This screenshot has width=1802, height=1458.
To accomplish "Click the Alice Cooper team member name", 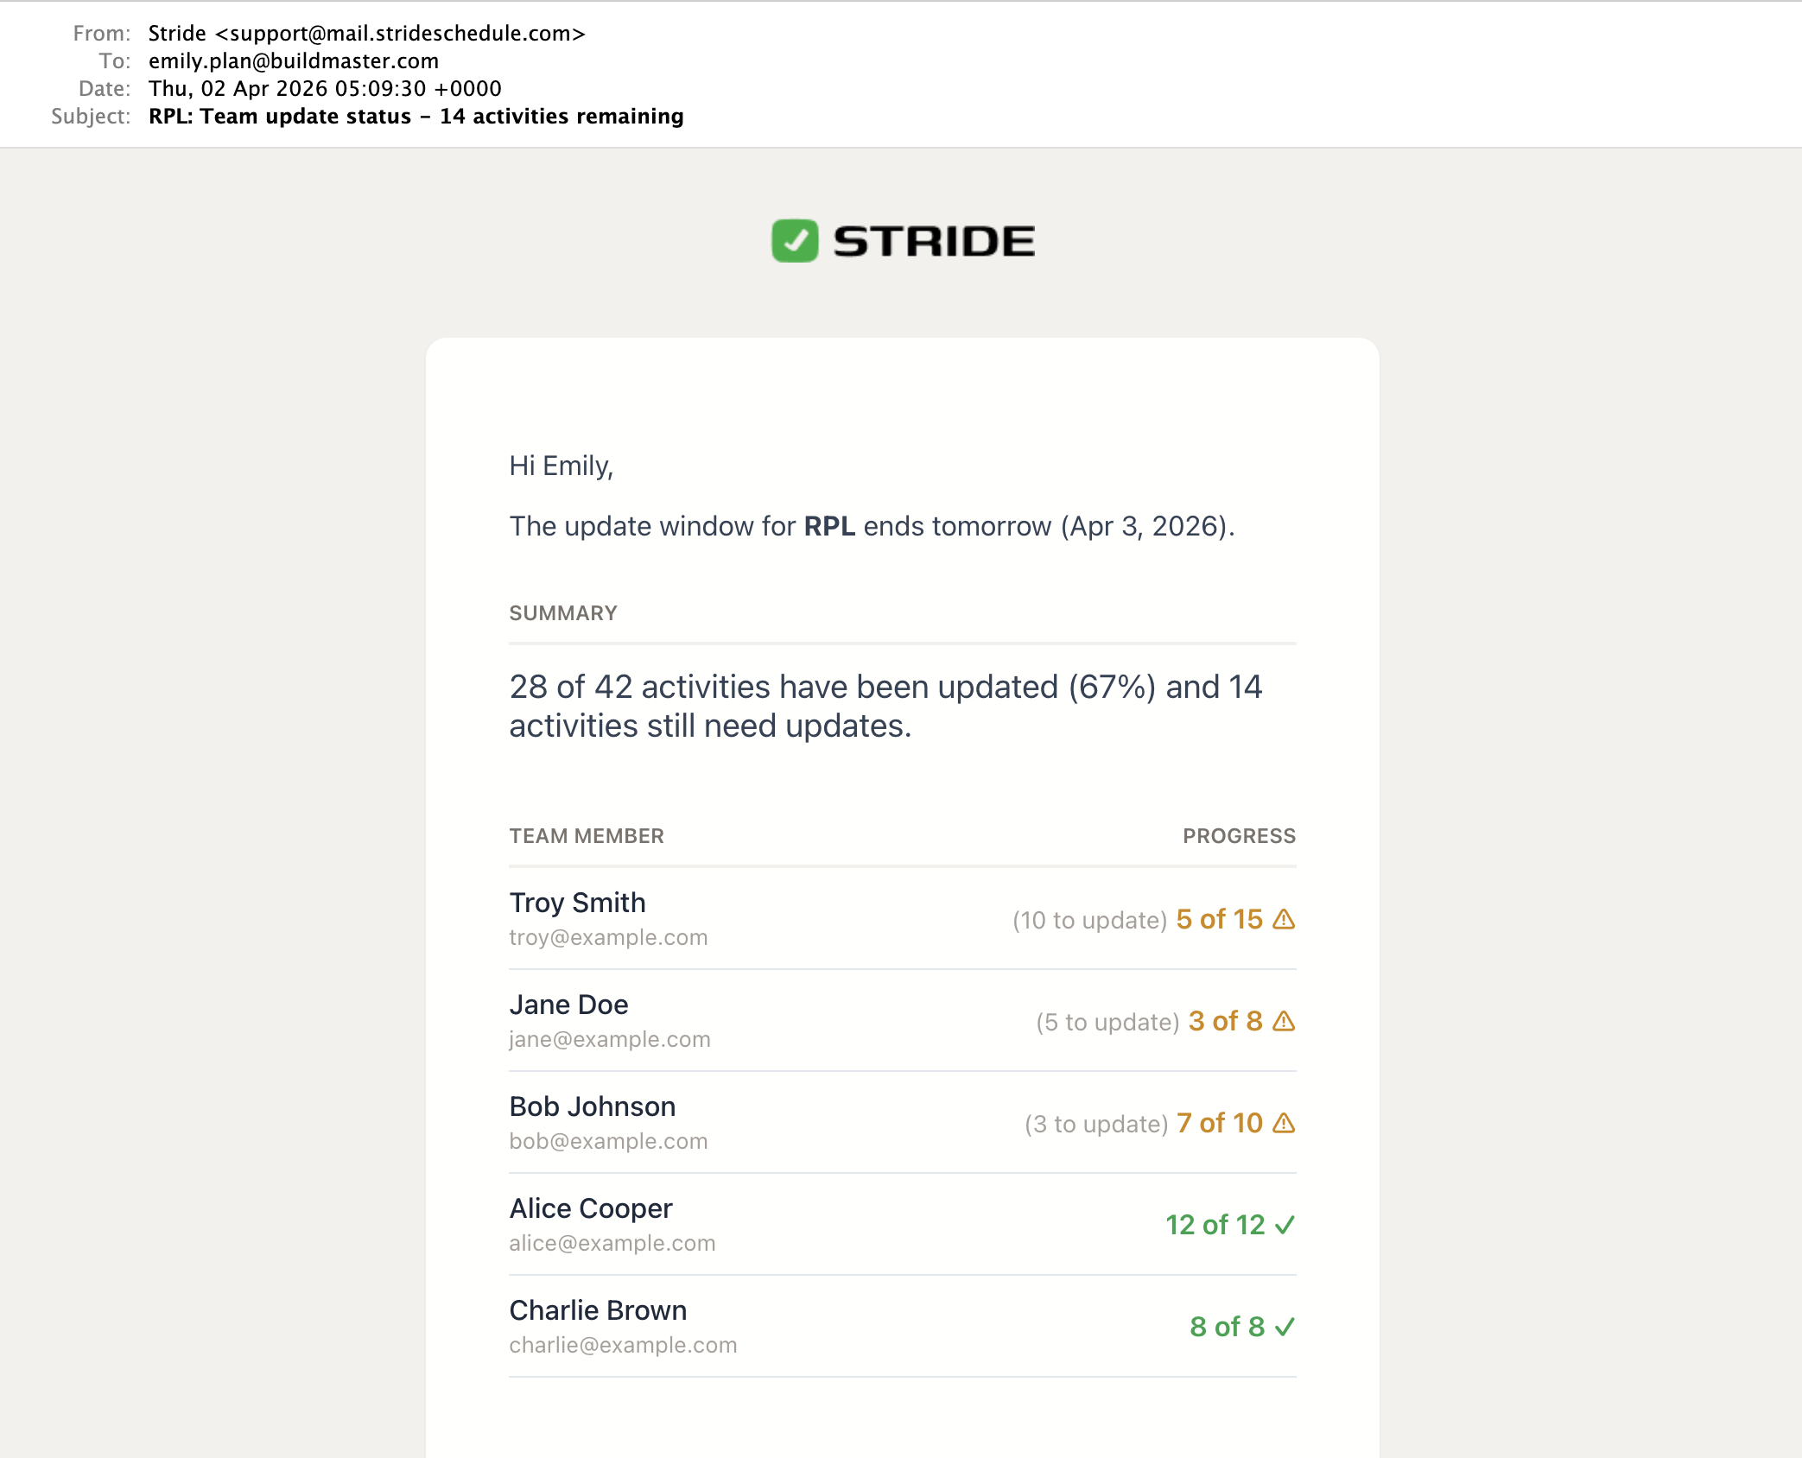I will click(x=591, y=1208).
